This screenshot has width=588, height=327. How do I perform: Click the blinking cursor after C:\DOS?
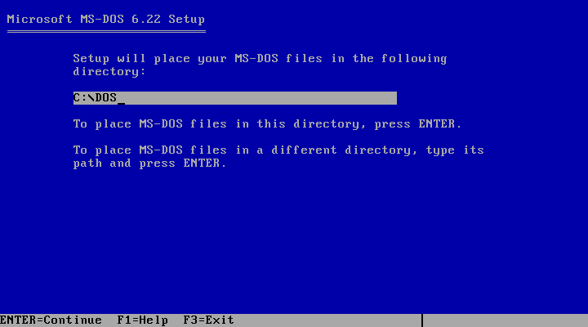tap(121, 103)
